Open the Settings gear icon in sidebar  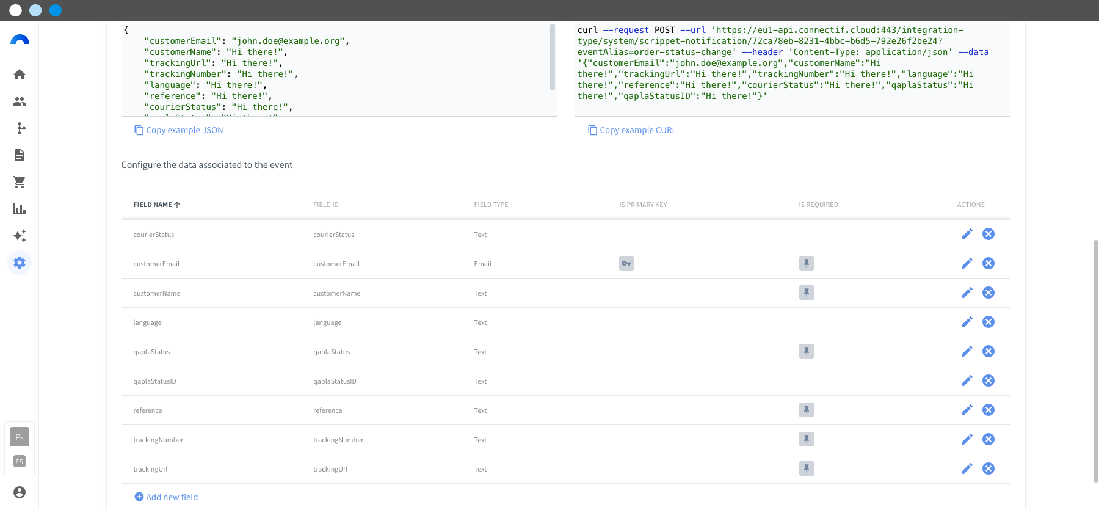tap(20, 263)
